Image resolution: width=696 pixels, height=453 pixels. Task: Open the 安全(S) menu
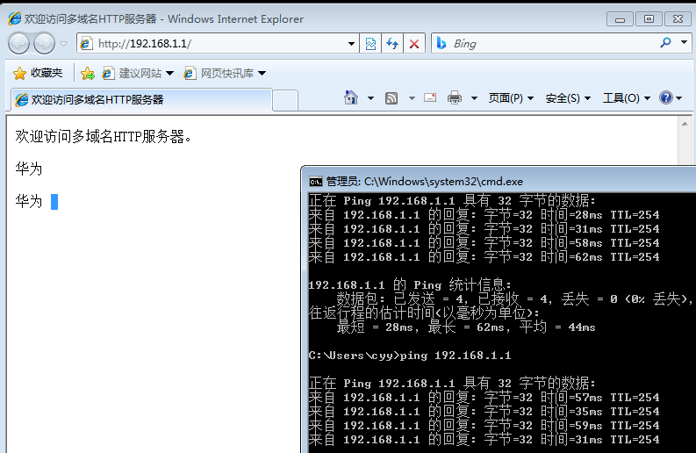568,97
